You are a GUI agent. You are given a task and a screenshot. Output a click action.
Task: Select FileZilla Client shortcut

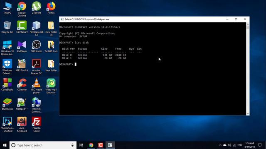pyautogui.click(x=37, y=125)
